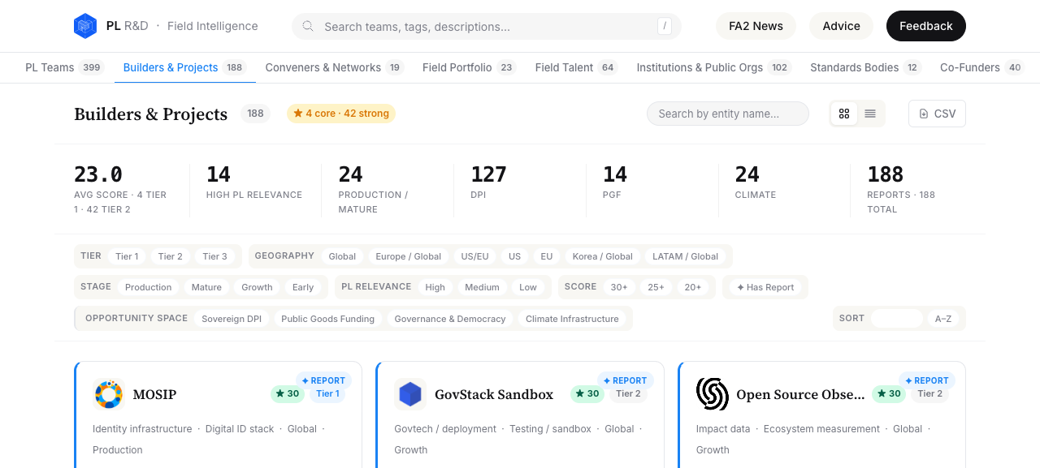Toggle the Early stage filter

click(303, 287)
